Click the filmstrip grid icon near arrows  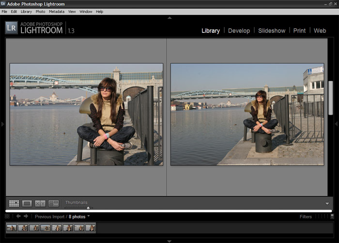7,216
